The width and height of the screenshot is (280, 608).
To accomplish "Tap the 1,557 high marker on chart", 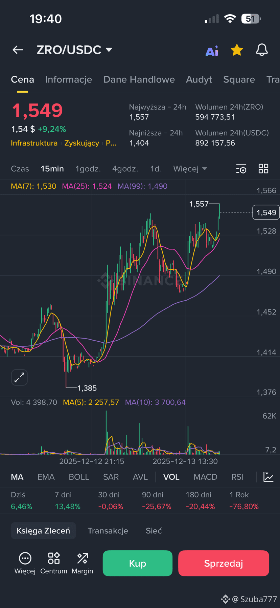I will (199, 204).
